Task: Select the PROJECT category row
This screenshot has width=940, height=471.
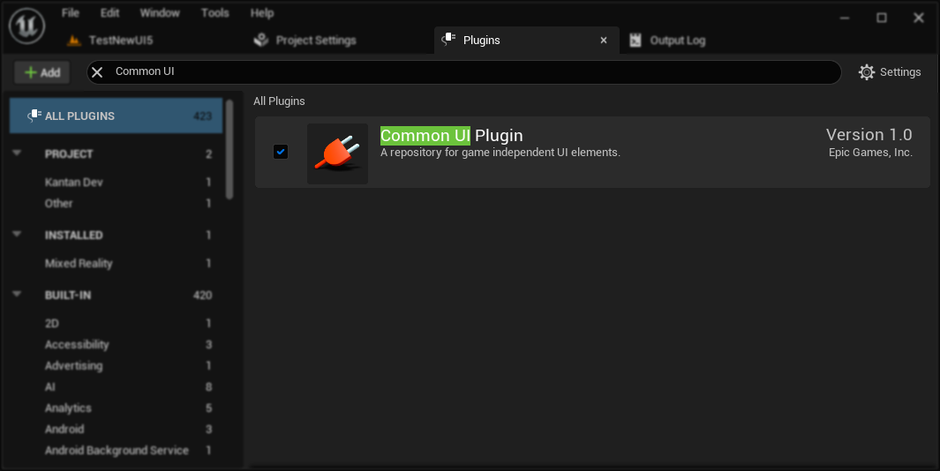Action: point(117,154)
